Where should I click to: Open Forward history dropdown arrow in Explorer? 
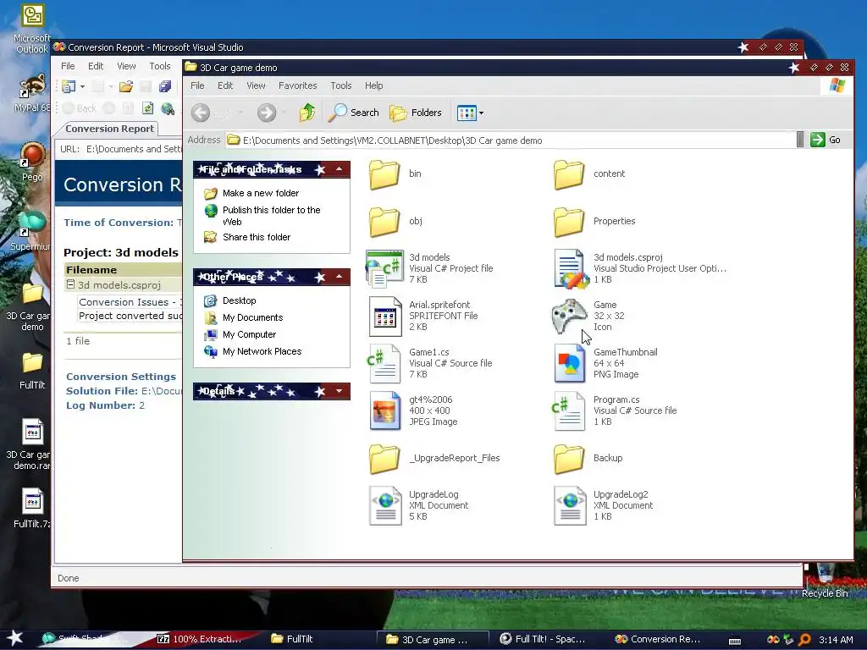(x=284, y=113)
